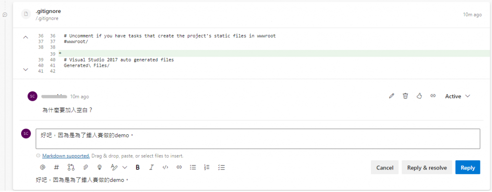This screenshot has height=192, width=492.
Task: Insert inline code formatting
Action: [165, 168]
